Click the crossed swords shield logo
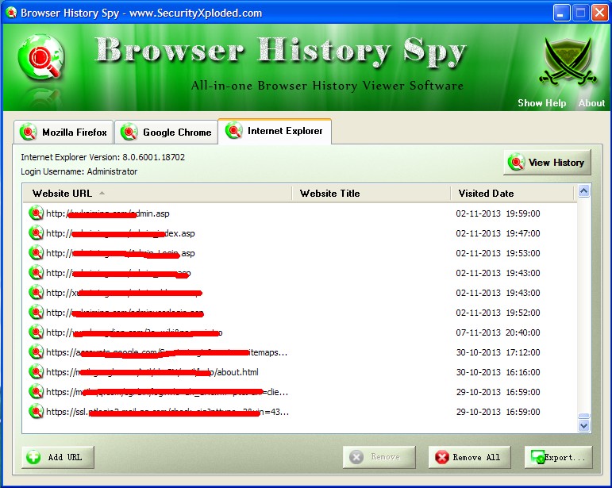The width and height of the screenshot is (612, 488). pyautogui.click(x=568, y=63)
